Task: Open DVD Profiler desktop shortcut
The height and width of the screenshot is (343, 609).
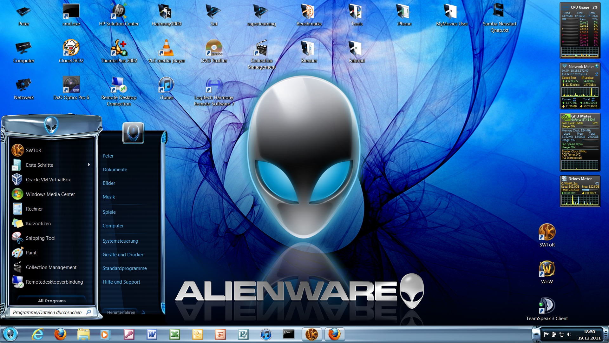Action: tap(214, 52)
